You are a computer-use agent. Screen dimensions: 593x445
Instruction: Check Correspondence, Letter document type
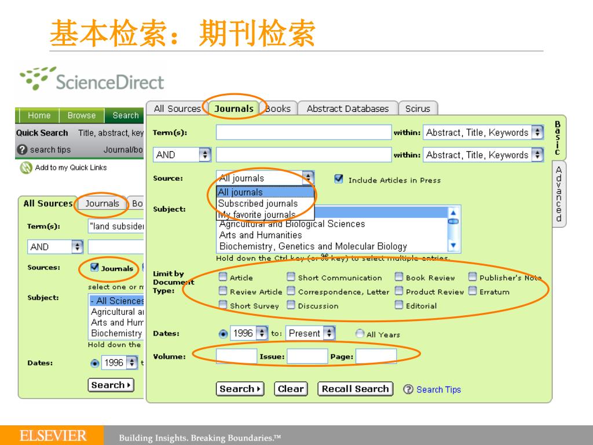coord(291,291)
